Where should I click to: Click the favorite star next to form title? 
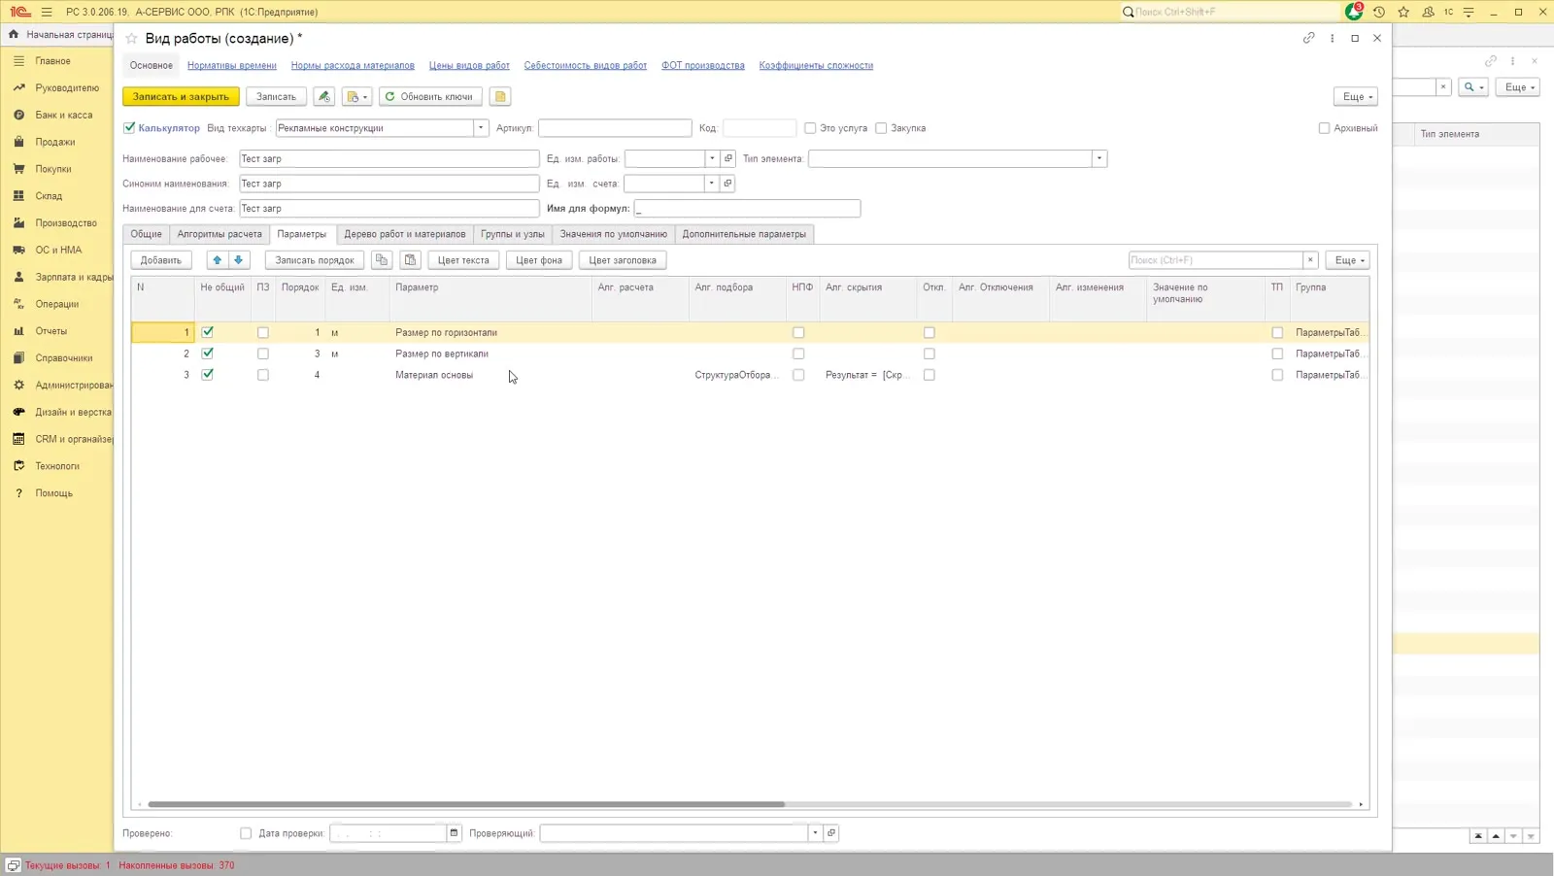131,39
